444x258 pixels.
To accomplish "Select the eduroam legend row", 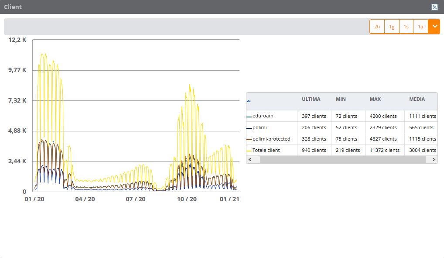I will [342, 116].
